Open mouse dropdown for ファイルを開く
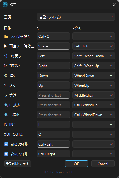The width and height of the screenshot is (119, 178). point(94,36)
